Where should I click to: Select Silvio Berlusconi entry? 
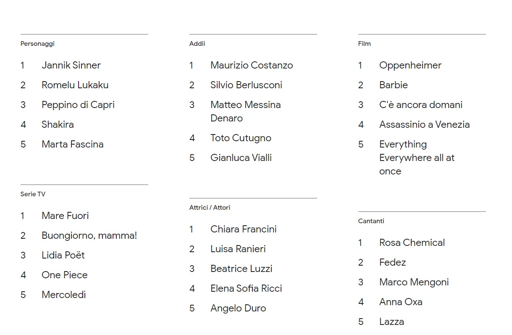246,85
